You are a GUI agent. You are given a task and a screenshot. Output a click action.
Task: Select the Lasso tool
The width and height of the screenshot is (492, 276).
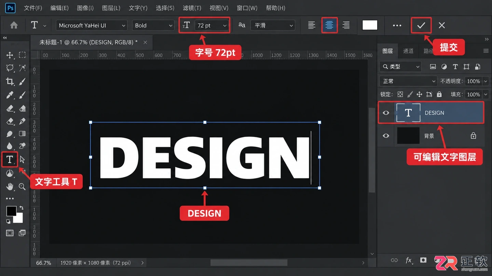10,68
